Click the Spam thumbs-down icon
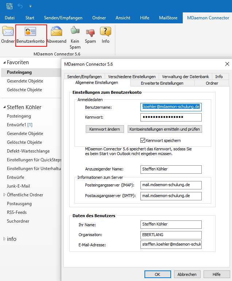 (90, 35)
